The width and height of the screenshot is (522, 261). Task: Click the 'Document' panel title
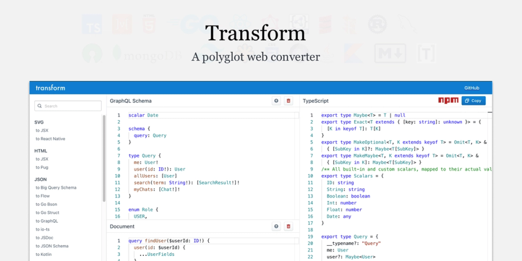(x=122, y=227)
